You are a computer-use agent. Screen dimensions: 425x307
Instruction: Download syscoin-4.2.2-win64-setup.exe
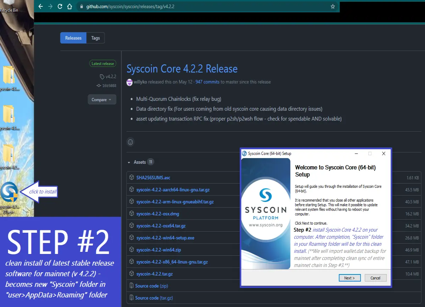coord(165,238)
